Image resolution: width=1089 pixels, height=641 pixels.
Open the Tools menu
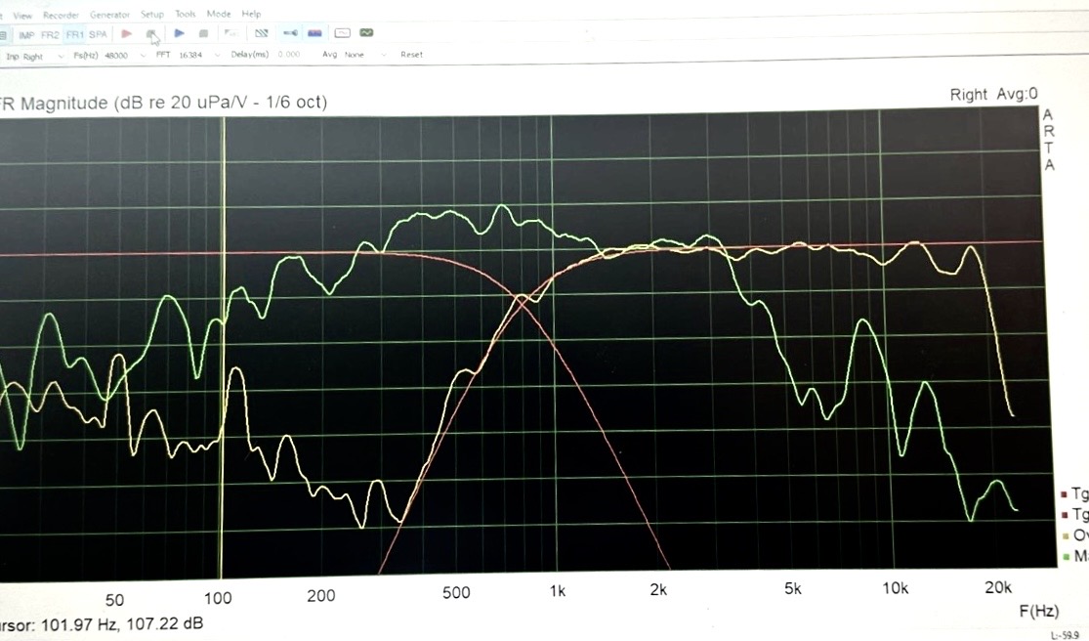[x=186, y=14]
